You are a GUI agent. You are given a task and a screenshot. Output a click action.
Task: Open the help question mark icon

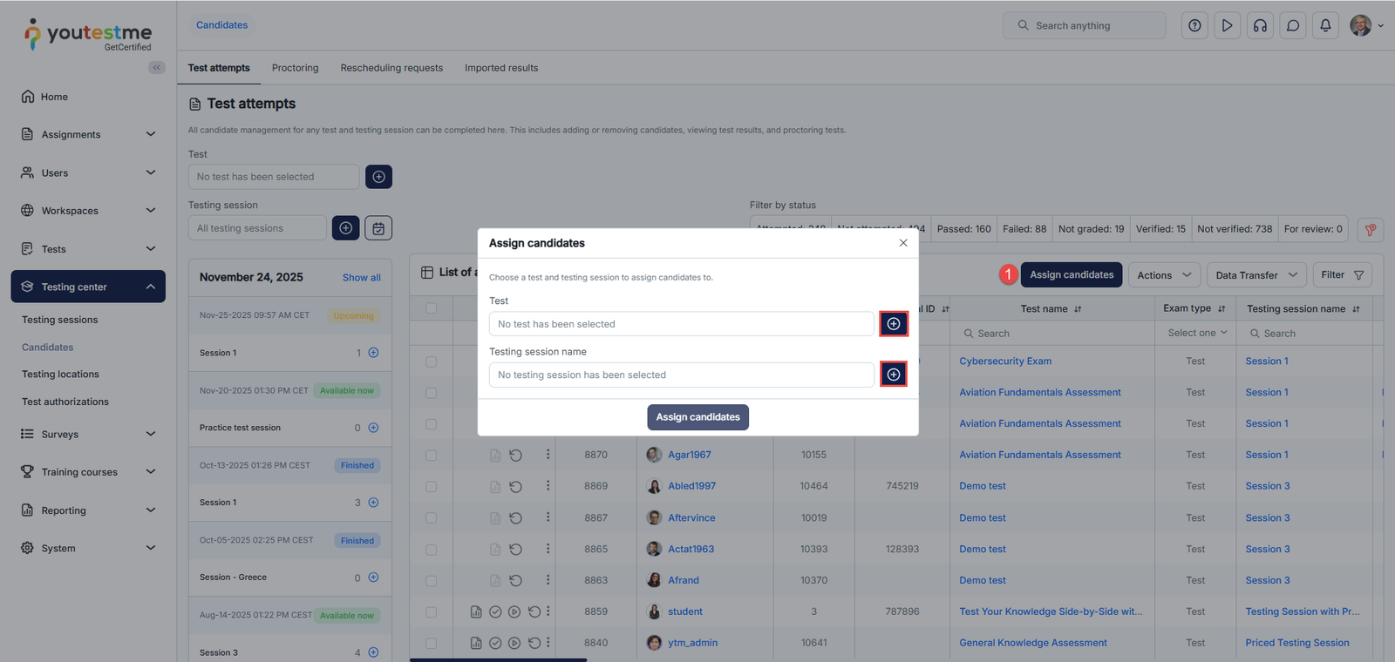tap(1194, 25)
